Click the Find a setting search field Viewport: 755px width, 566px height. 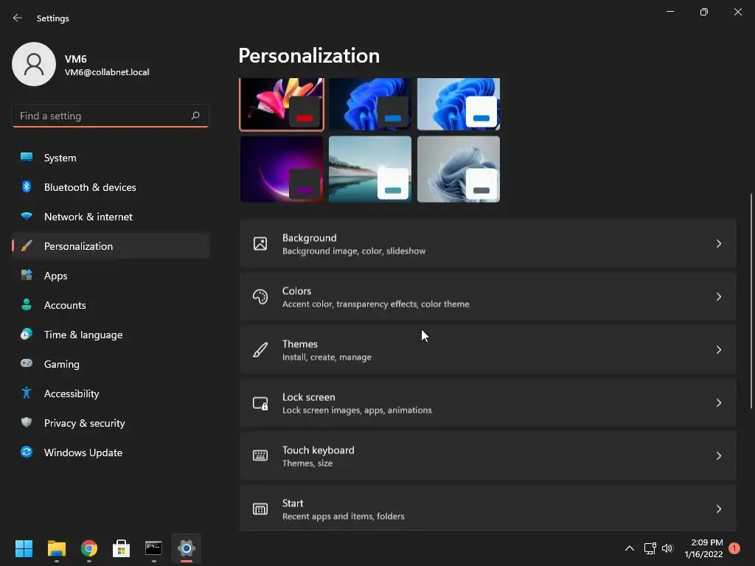(111, 116)
